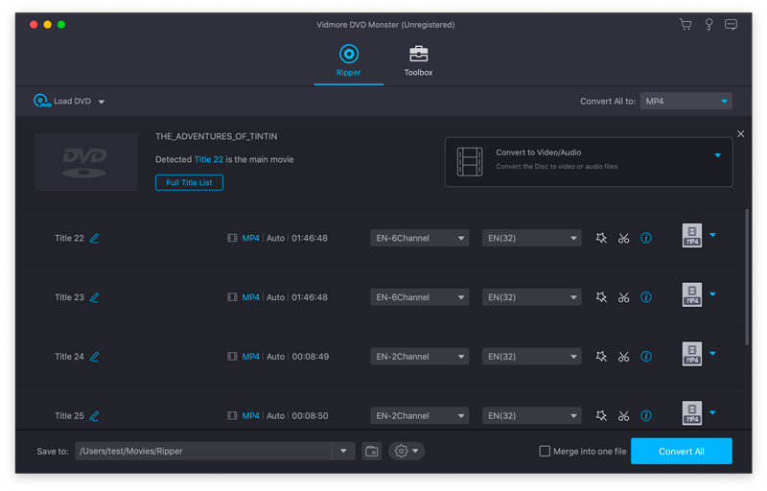This screenshot has height=491, width=767.
Task: Switch to the Ripper tab
Action: tap(348, 60)
